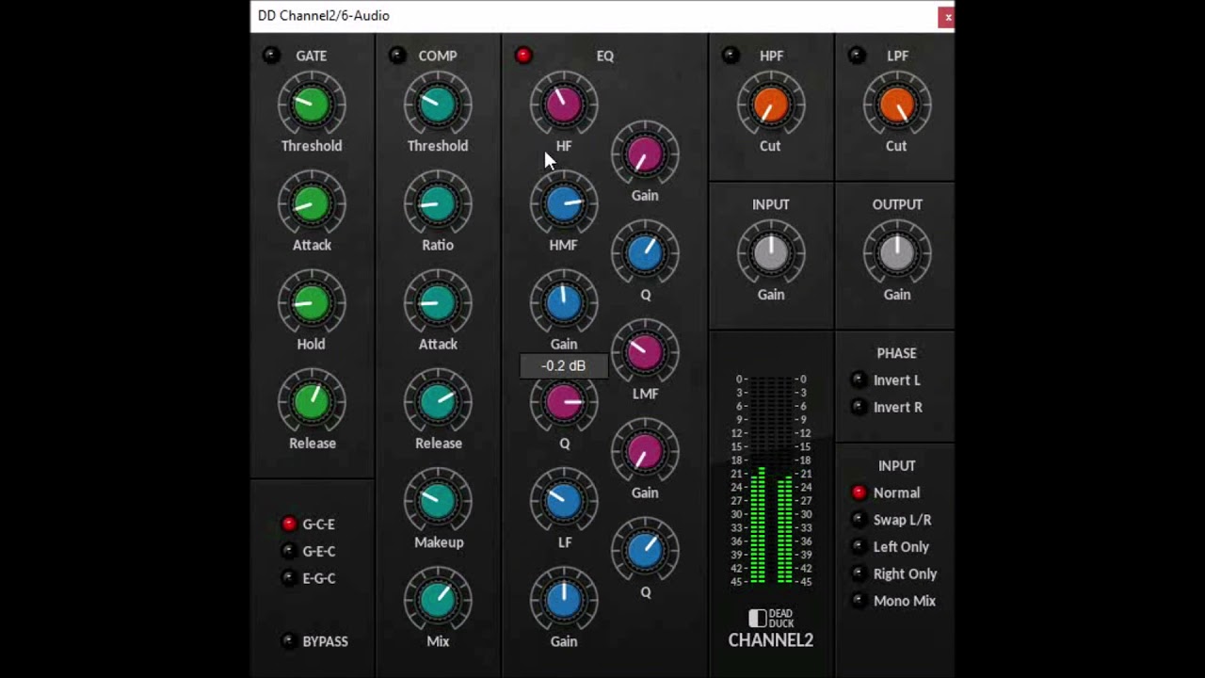The width and height of the screenshot is (1205, 678).
Task: Click the blue LF frequency knob
Action: click(x=564, y=501)
